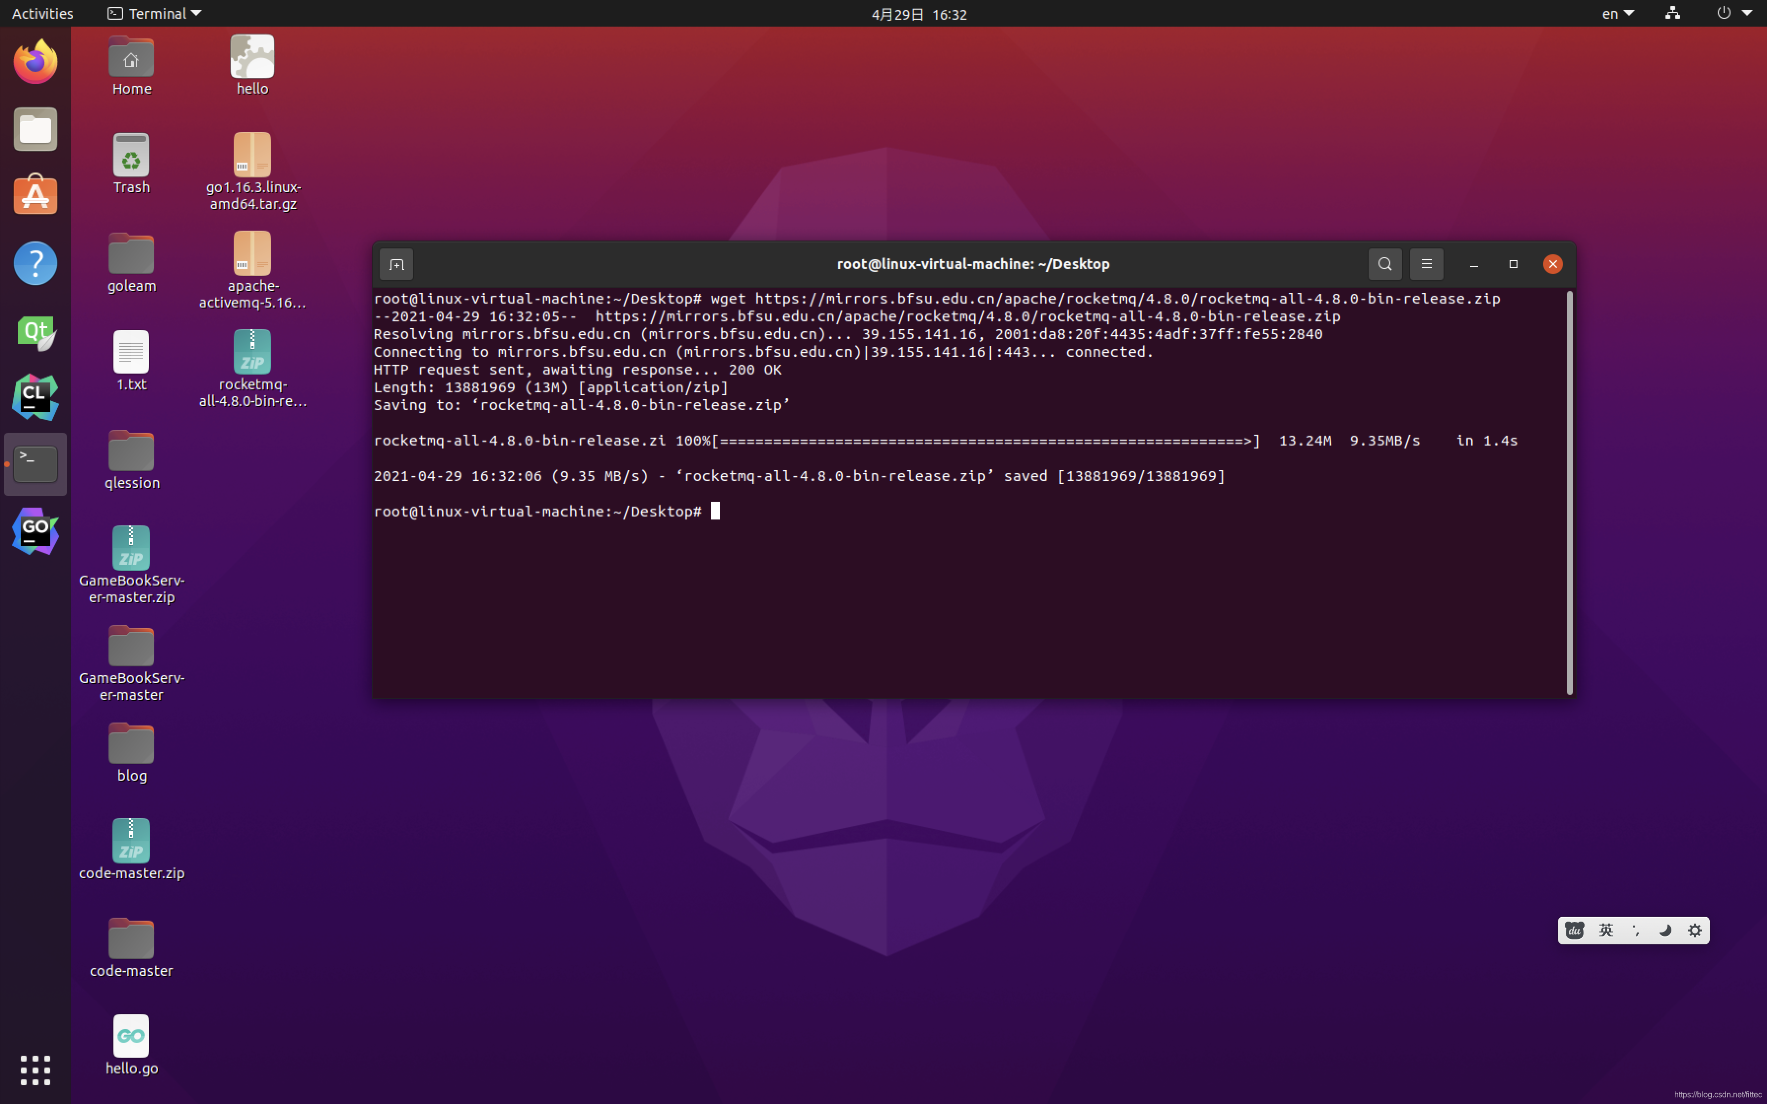Screen dimensions: 1767x1104
Task: Toggle Chinese/English input mode
Action: point(1606,930)
